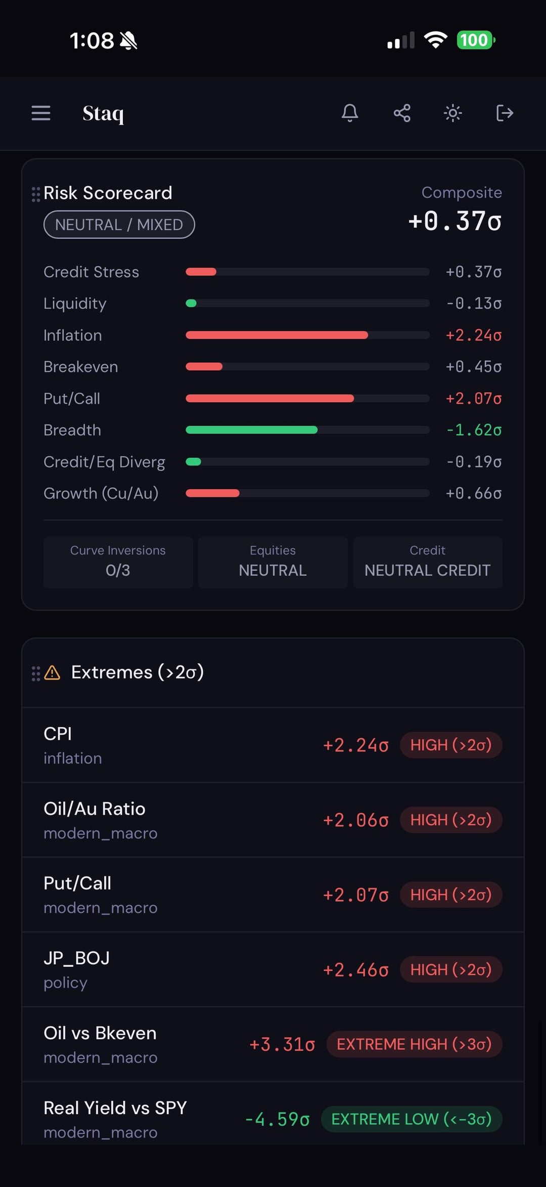This screenshot has height=1187, width=546.
Task: Open the Curve Inversions tile
Action: click(x=118, y=562)
